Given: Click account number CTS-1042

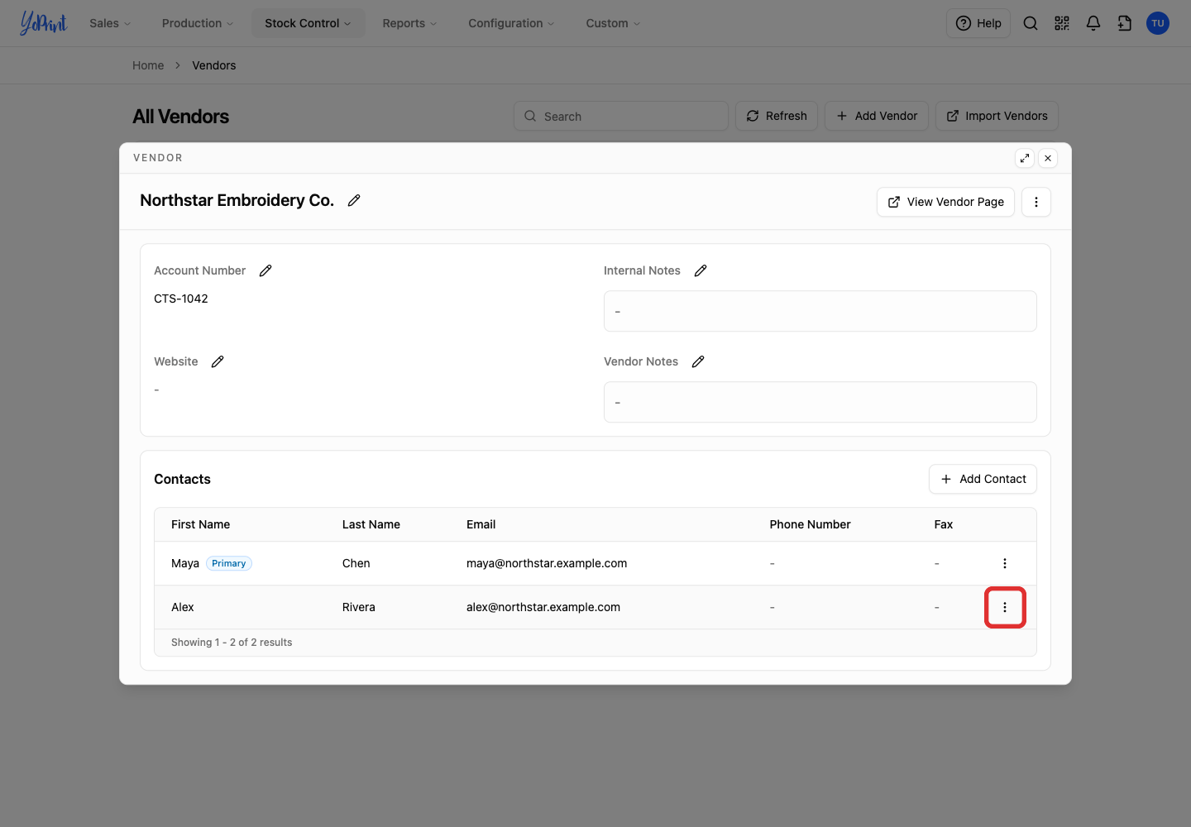Looking at the screenshot, I should pyautogui.click(x=181, y=299).
